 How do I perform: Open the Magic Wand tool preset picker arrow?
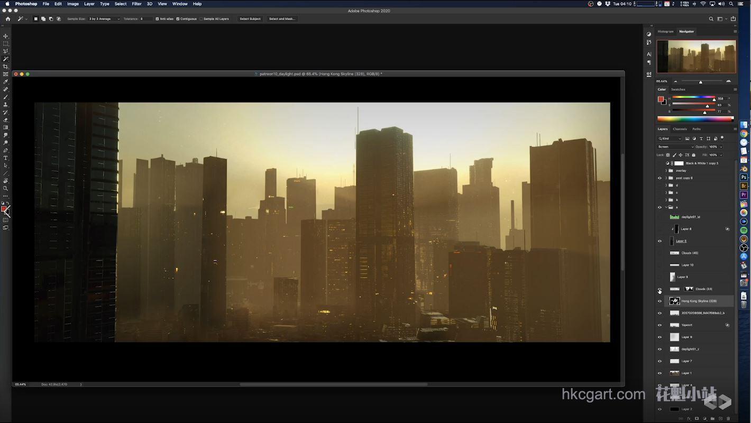[28, 19]
